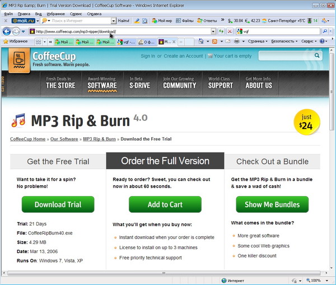
Task: Click the Санкт-Петербург weather indicator
Action: tap(283, 21)
